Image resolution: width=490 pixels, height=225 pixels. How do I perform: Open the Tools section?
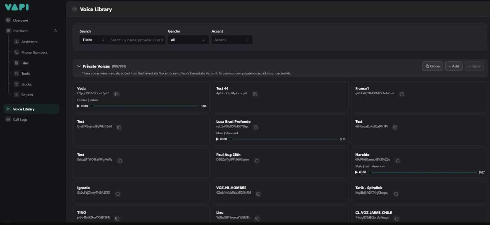[x=25, y=74]
